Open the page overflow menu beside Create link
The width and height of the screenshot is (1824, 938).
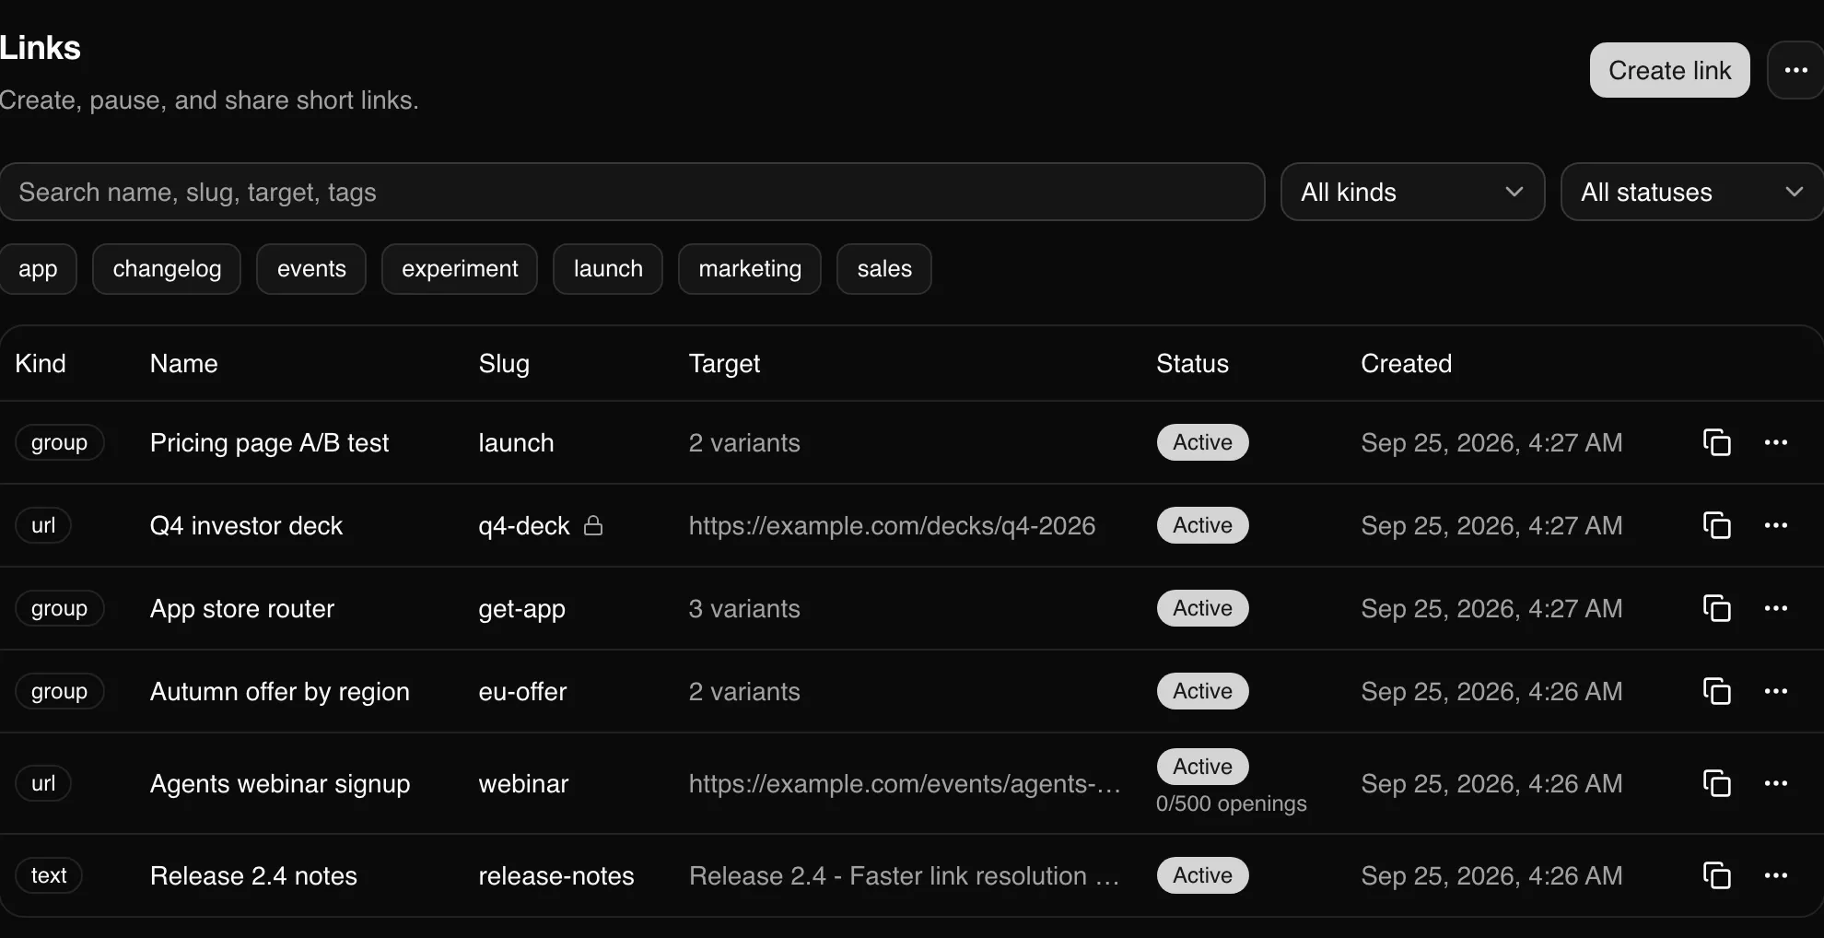[x=1795, y=70]
